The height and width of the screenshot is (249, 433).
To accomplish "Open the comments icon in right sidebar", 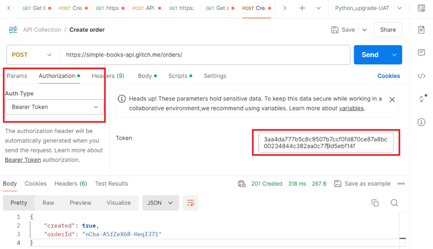I will [421, 53].
